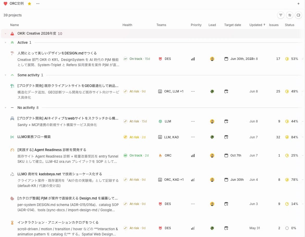This screenshot has width=305, height=237.
Task: Click the plus button to add a project
Action: [x=298, y=4]
